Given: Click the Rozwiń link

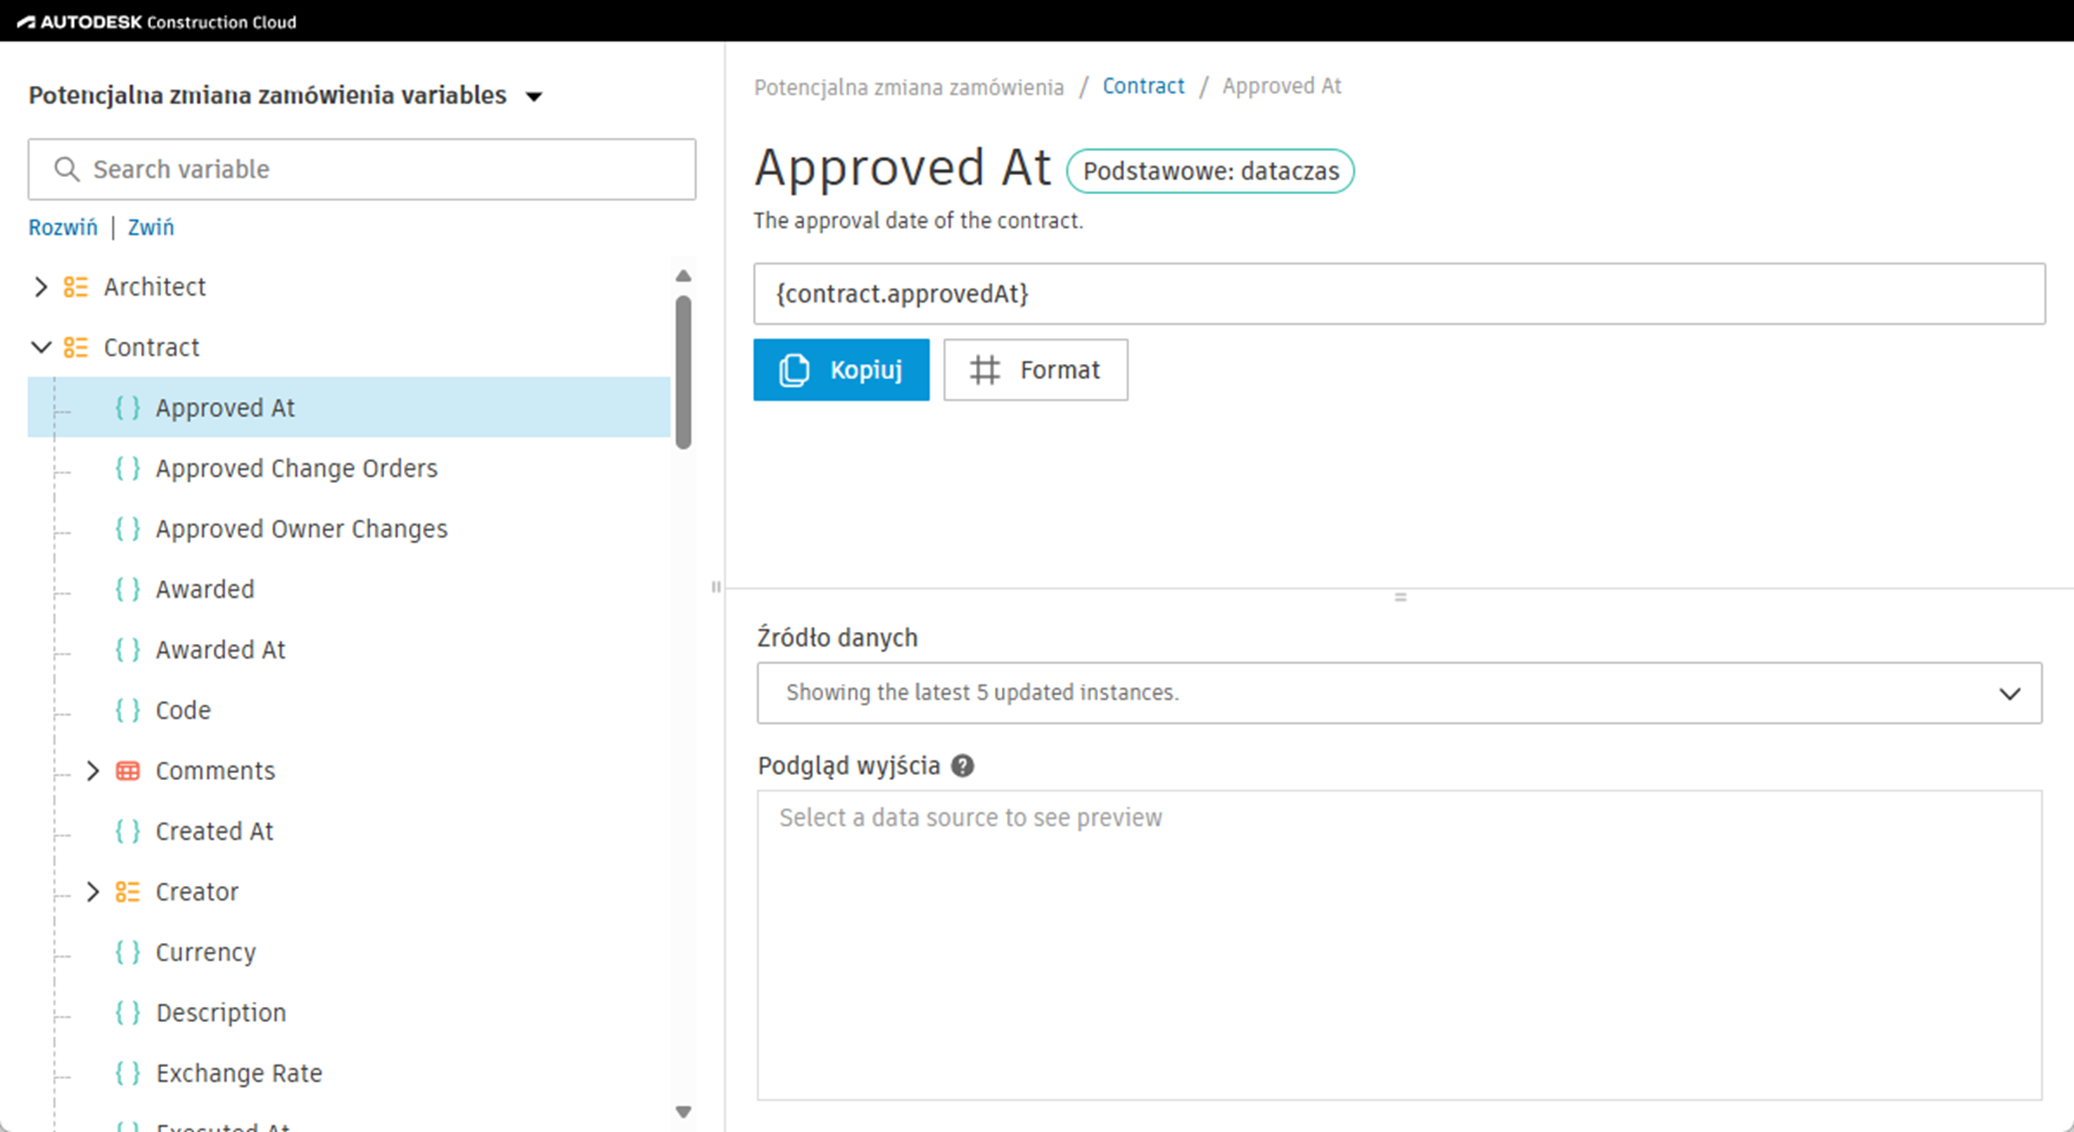Looking at the screenshot, I should pyautogui.click(x=62, y=227).
